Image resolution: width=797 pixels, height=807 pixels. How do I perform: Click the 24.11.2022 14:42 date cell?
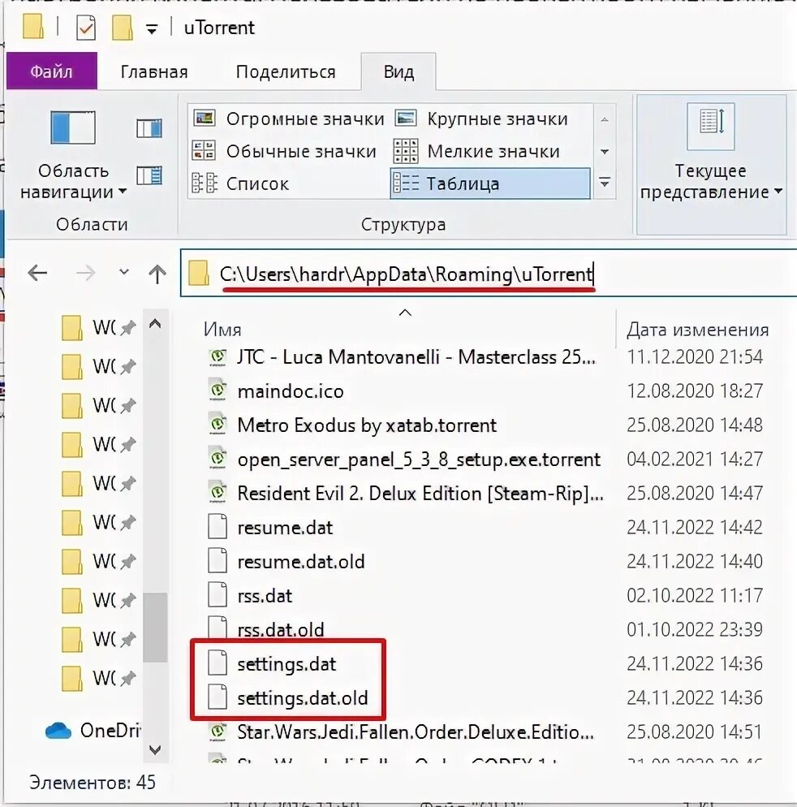pos(695,527)
